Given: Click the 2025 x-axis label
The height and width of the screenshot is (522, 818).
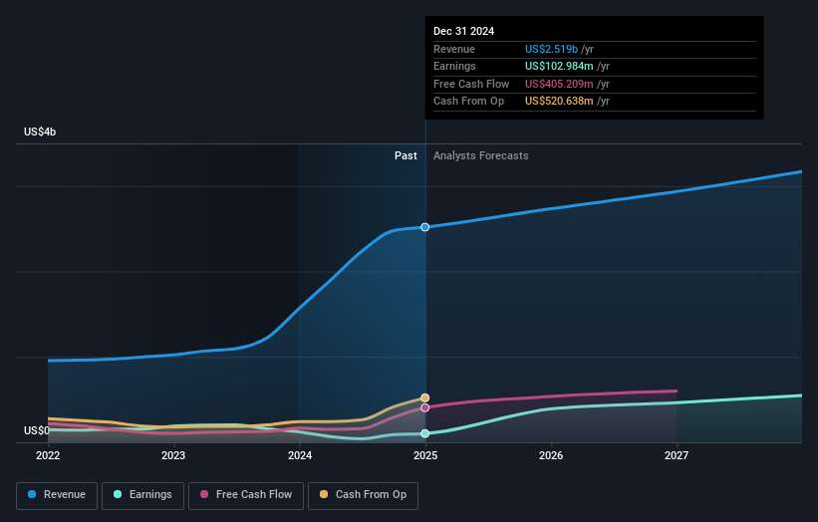Looking at the screenshot, I should point(425,455).
